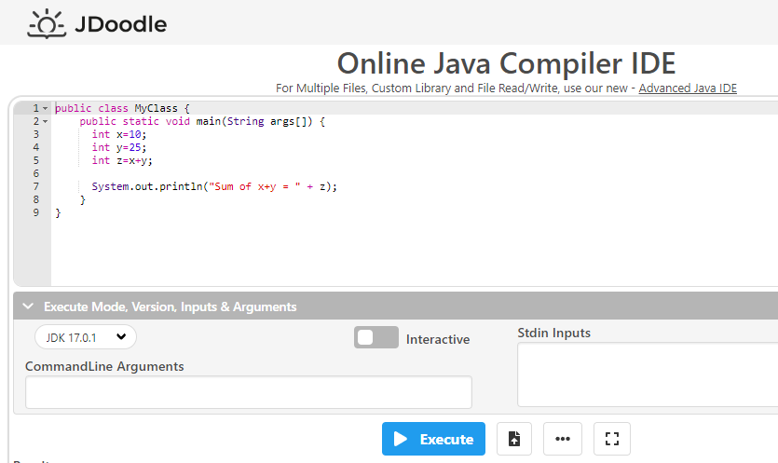This screenshot has height=463, width=778.
Task: Switch editor to fullscreen mode
Action: [x=612, y=439]
